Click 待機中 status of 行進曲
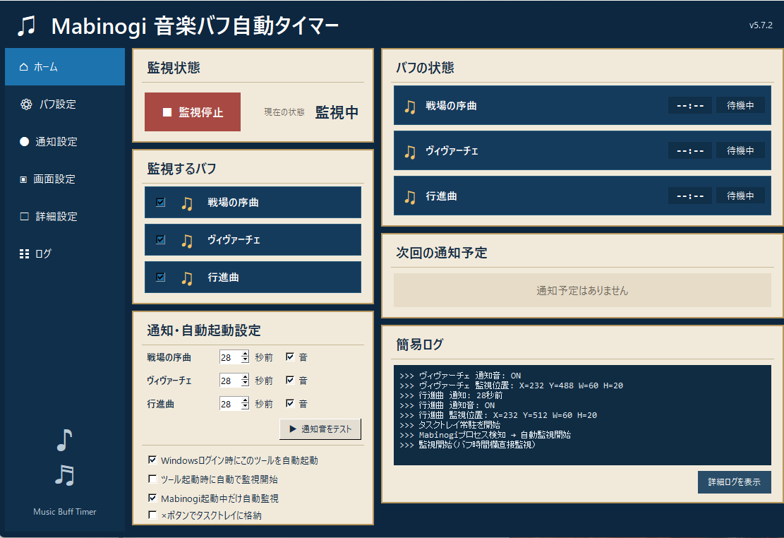 740,196
